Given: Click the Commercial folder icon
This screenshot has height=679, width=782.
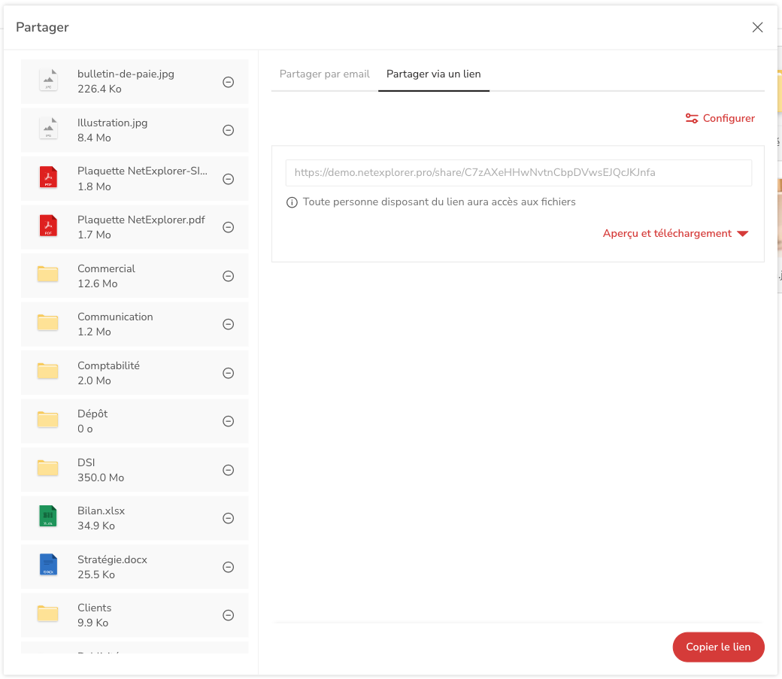Looking at the screenshot, I should click(x=48, y=275).
